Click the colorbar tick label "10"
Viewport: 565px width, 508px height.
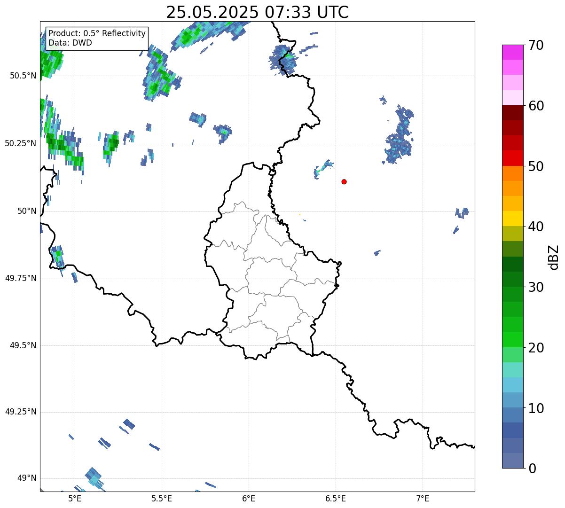coord(536,408)
